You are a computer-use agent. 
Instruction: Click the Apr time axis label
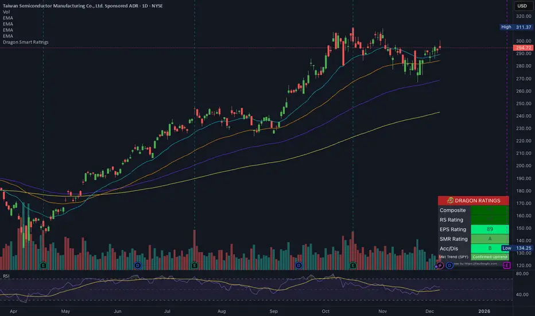click(x=13, y=311)
